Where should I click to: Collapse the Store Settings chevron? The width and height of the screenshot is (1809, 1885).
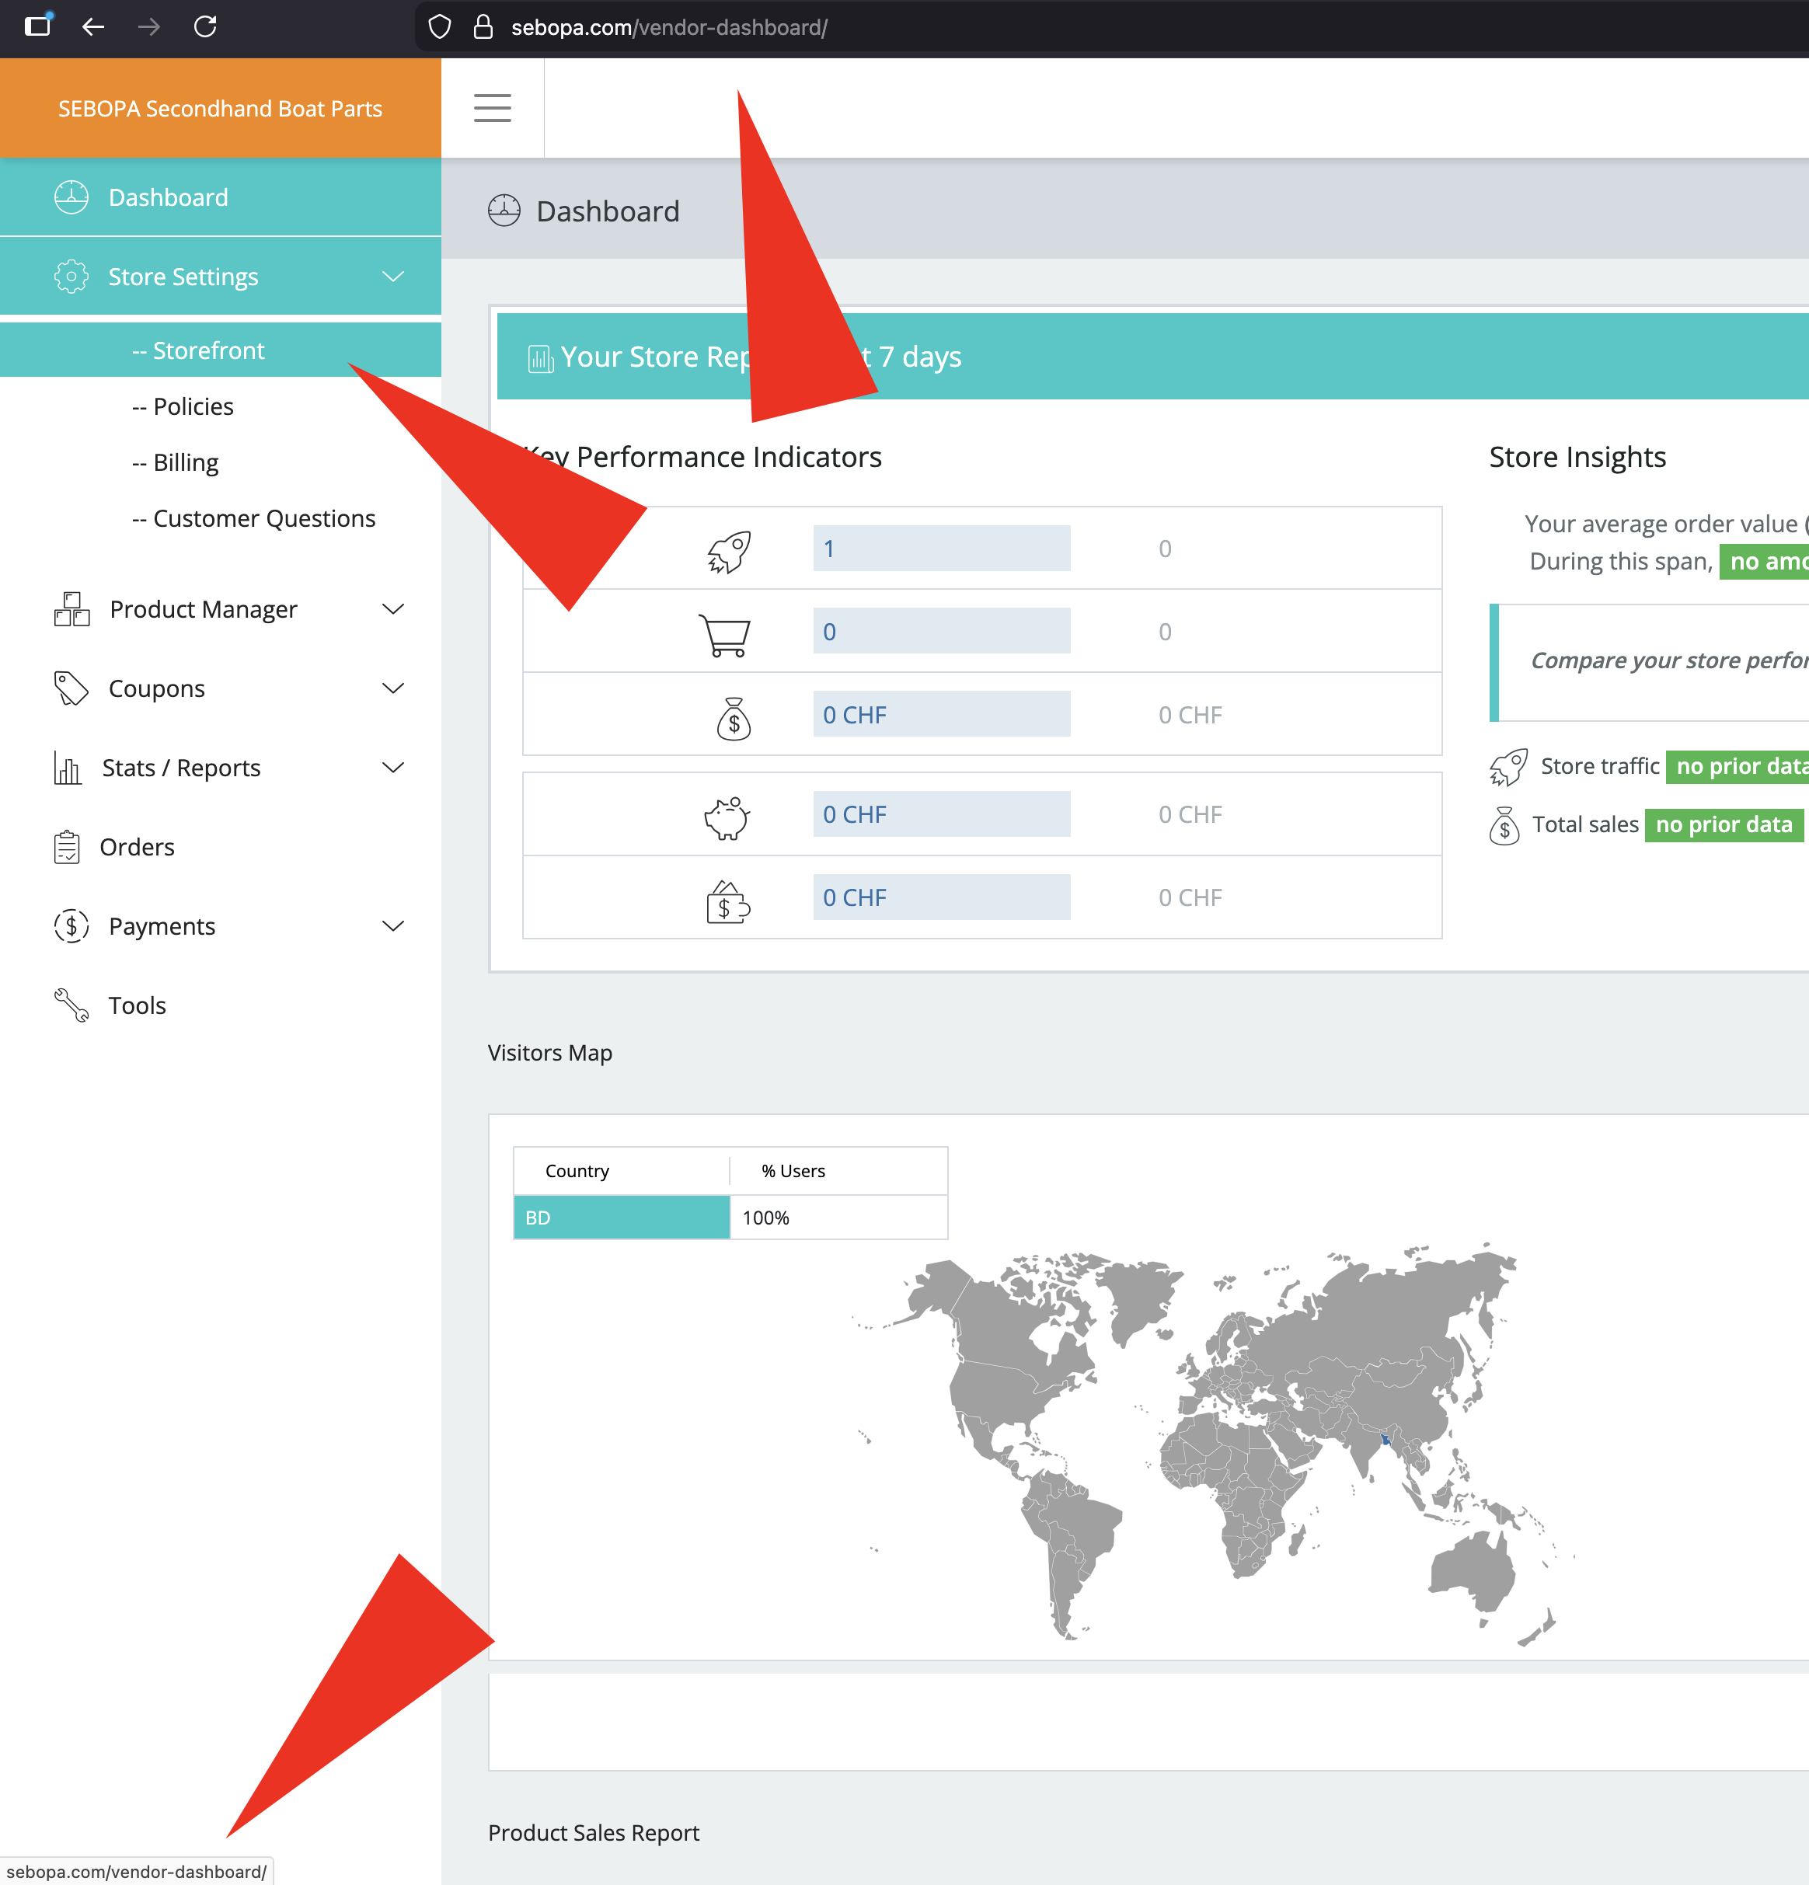392,277
